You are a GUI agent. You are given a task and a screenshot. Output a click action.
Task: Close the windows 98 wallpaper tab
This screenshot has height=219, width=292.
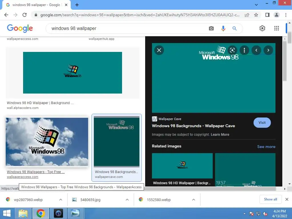pos(66,5)
